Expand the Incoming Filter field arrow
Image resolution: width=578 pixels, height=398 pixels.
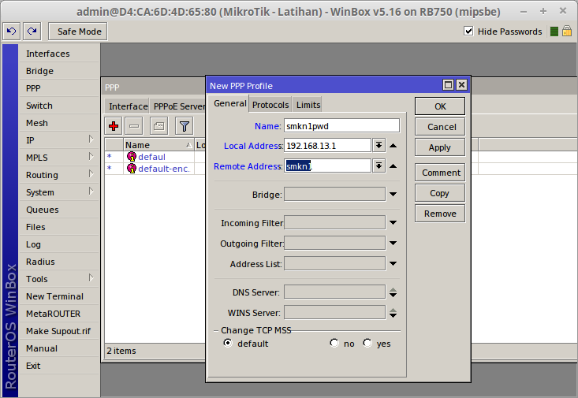[x=393, y=222]
